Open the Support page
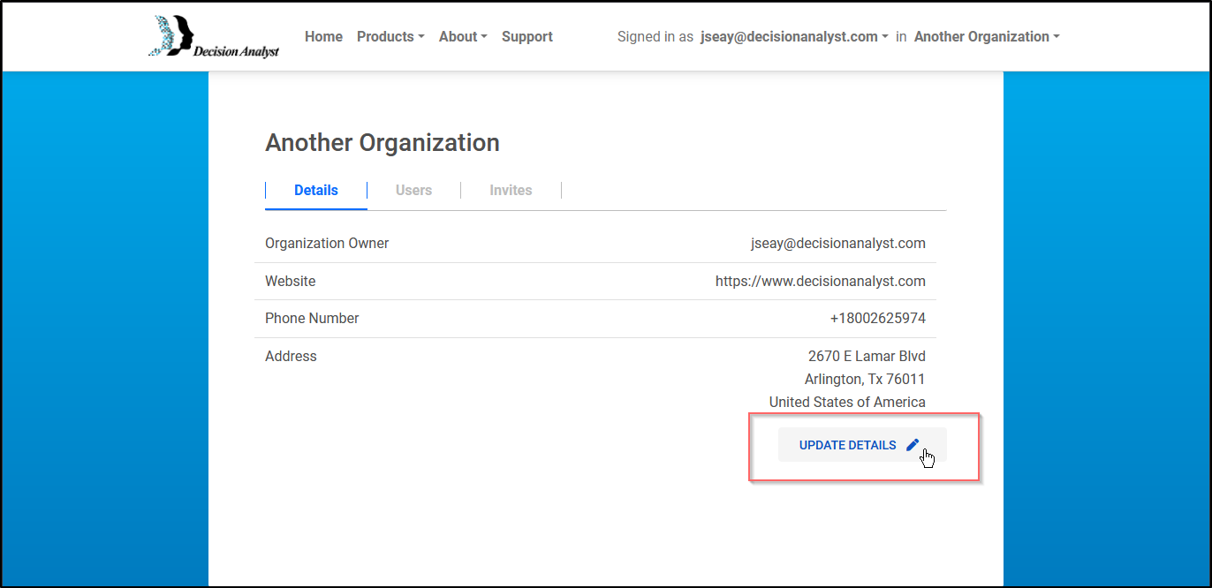The image size is (1212, 588). click(x=526, y=36)
